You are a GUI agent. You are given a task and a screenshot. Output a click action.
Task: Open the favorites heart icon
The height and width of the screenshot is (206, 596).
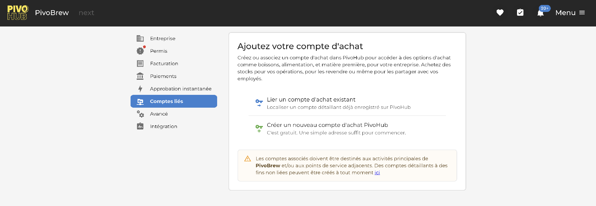pyautogui.click(x=500, y=13)
